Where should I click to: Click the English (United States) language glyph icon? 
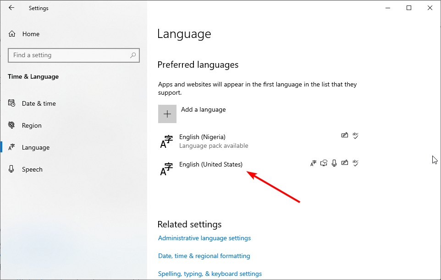[x=166, y=169]
